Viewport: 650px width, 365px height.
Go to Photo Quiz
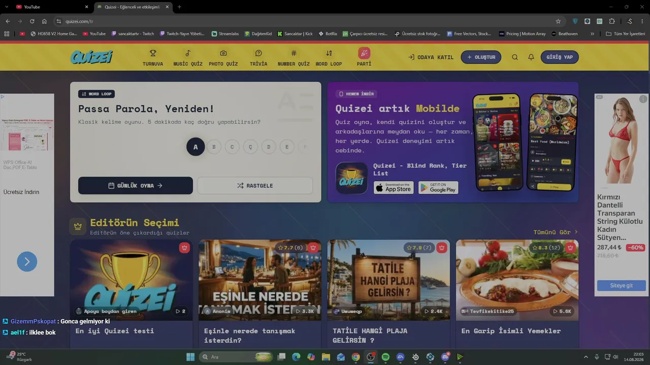click(223, 57)
